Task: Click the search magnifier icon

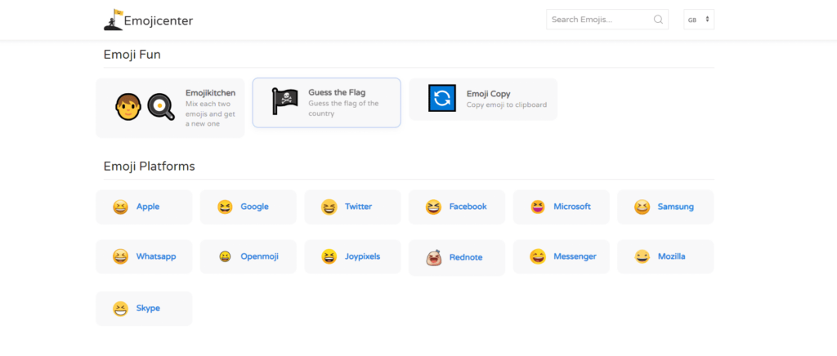Action: (658, 20)
